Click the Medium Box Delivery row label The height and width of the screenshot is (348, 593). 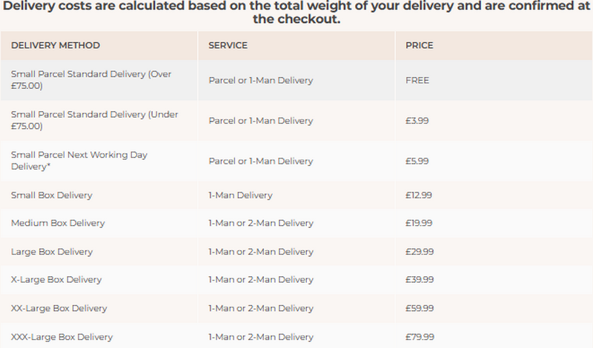[x=58, y=223]
